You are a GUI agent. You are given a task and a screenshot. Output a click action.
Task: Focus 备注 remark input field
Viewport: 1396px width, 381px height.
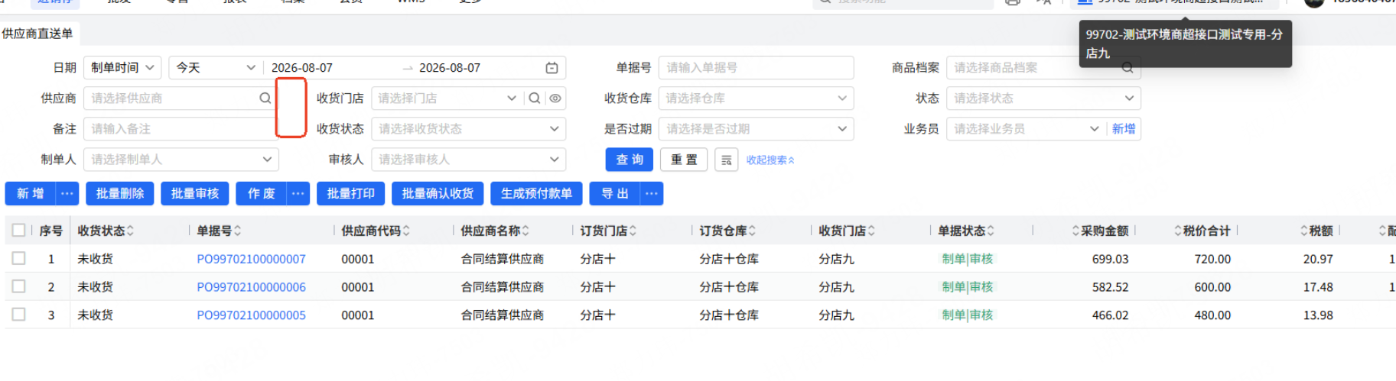tap(181, 129)
